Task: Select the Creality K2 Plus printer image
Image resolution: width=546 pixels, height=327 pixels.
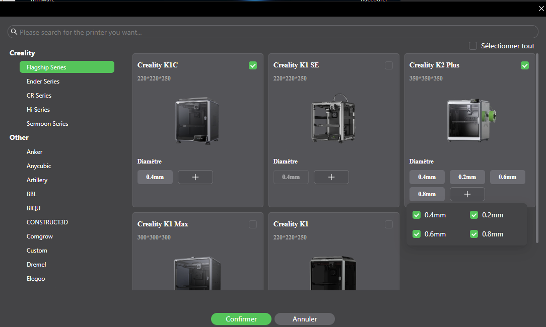Action: [x=471, y=120]
